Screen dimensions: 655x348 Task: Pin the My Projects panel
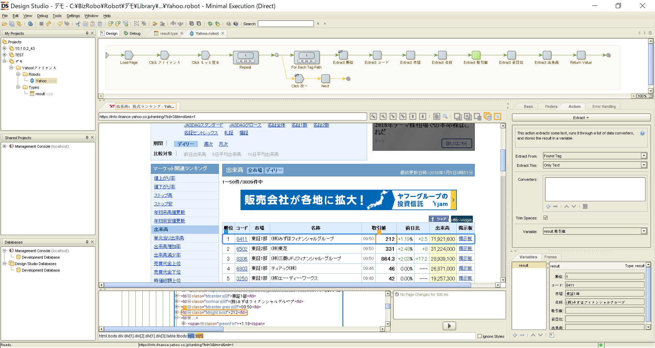(87, 33)
